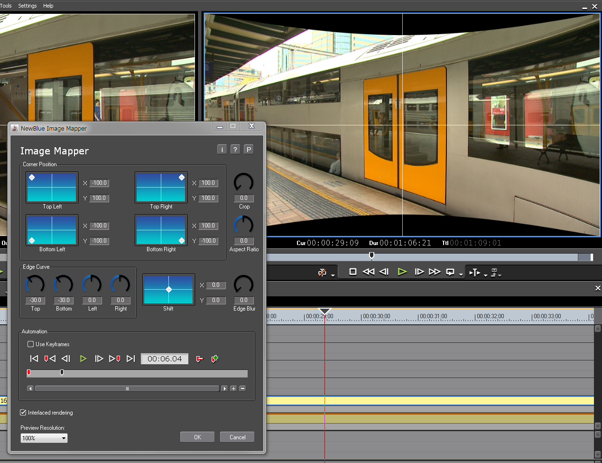Add a keyframe with the green plus icon
This screenshot has height=463, width=602.
214,359
